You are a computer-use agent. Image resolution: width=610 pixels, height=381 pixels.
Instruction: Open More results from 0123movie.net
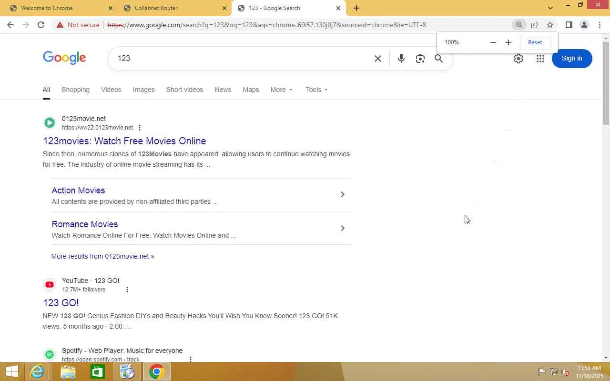pyautogui.click(x=102, y=256)
